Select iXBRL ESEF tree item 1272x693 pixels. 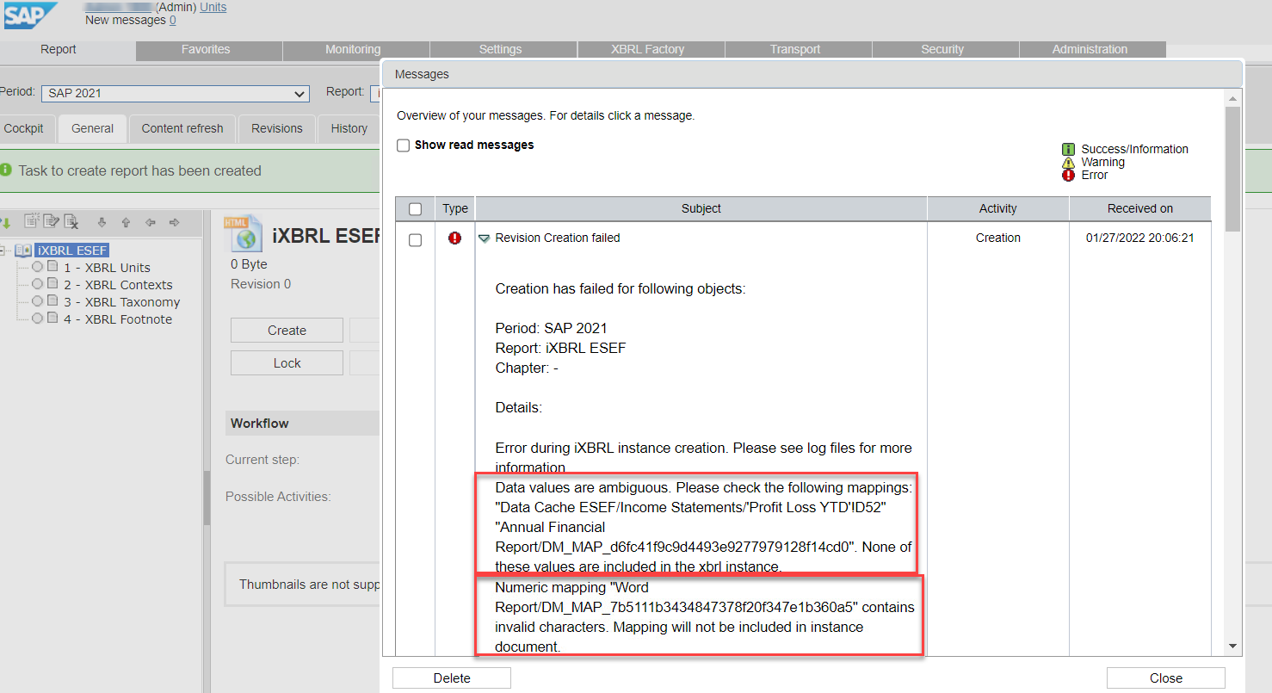pos(72,251)
